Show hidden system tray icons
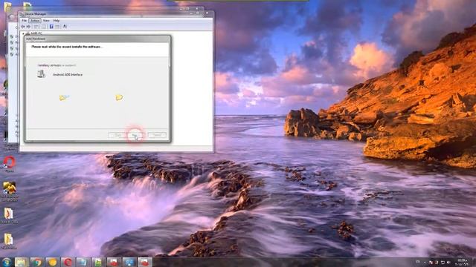This screenshot has width=476, height=267. [425, 263]
